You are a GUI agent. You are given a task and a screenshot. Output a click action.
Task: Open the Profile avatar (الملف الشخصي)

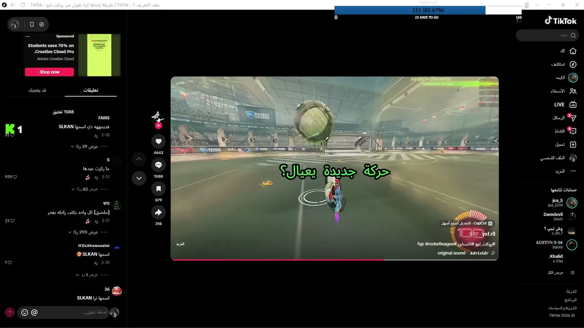(573, 158)
